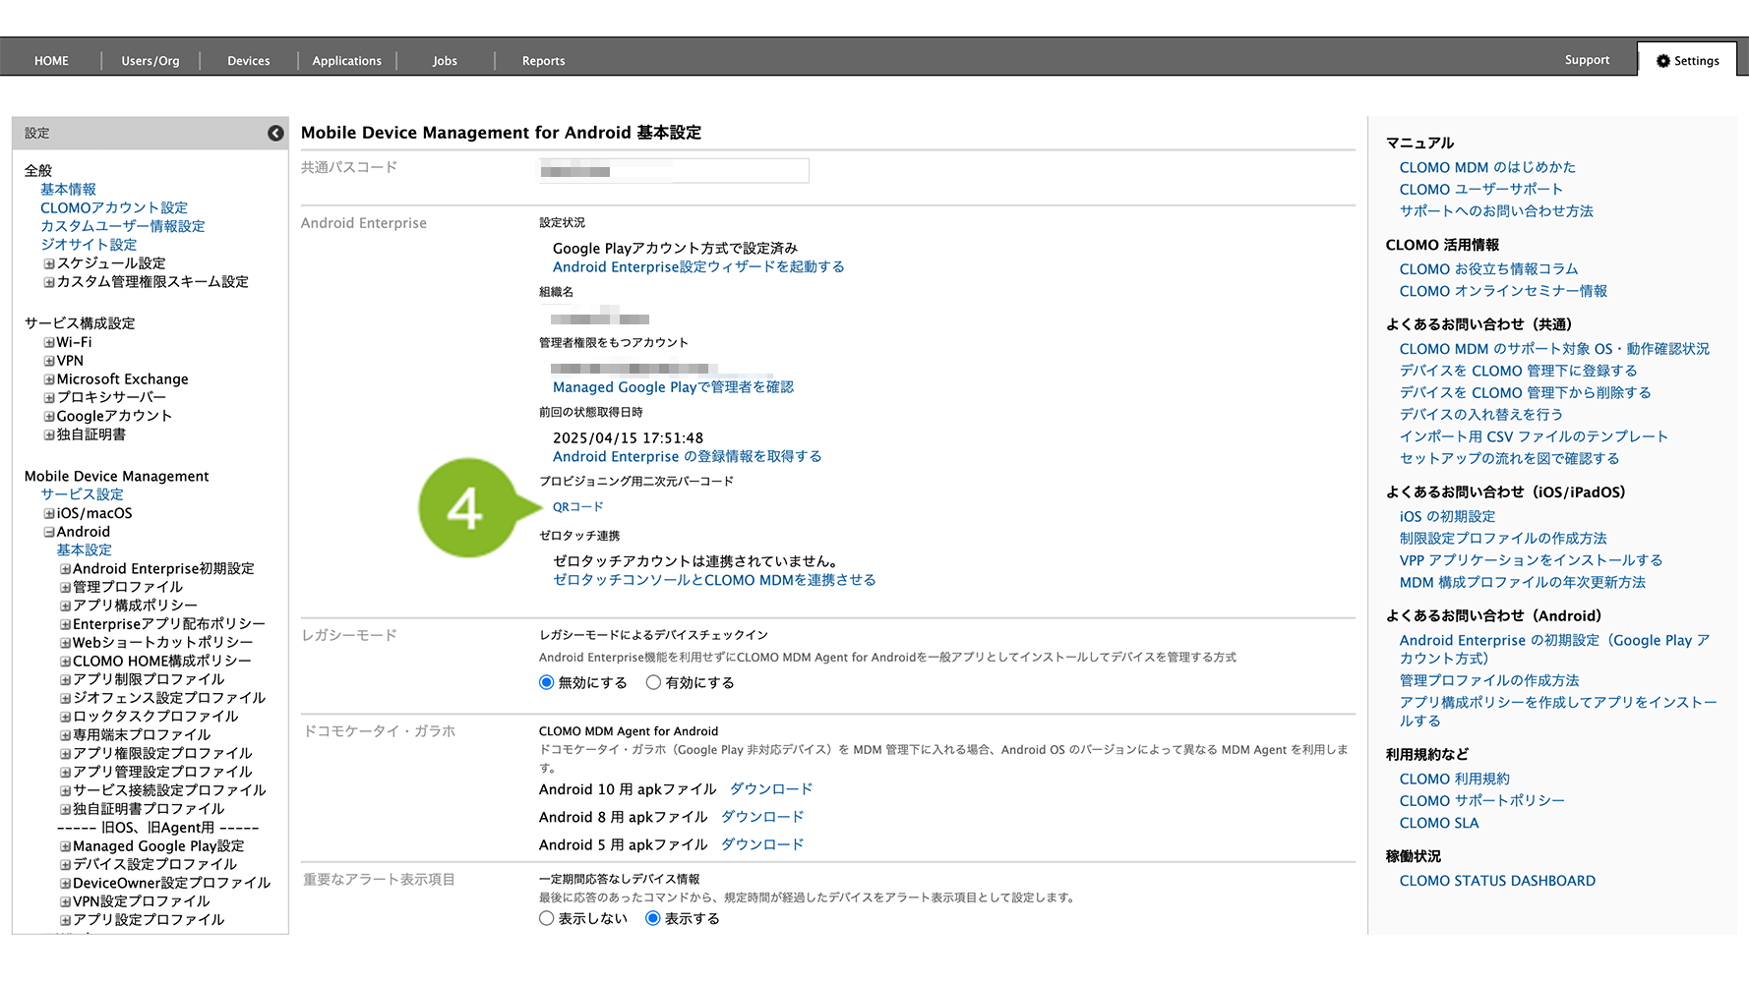Choose 表示する for alert display
Image resolution: width=1749 pixels, height=983 pixels.
[653, 918]
